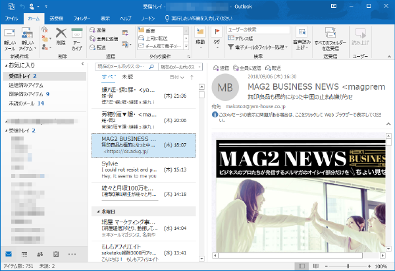Open the Sylvie email
The height and width of the screenshot is (271, 395).
[144, 170]
